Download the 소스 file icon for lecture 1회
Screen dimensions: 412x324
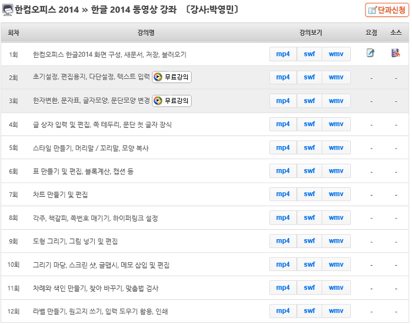396,53
